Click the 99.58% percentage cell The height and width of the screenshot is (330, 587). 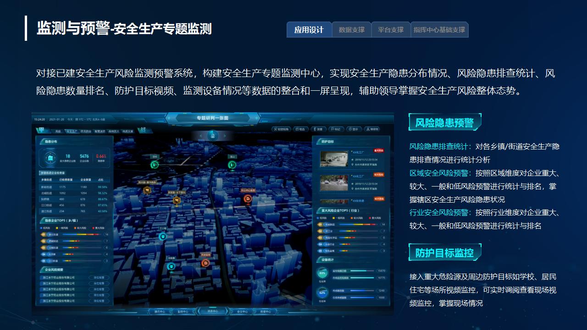click(x=102, y=187)
